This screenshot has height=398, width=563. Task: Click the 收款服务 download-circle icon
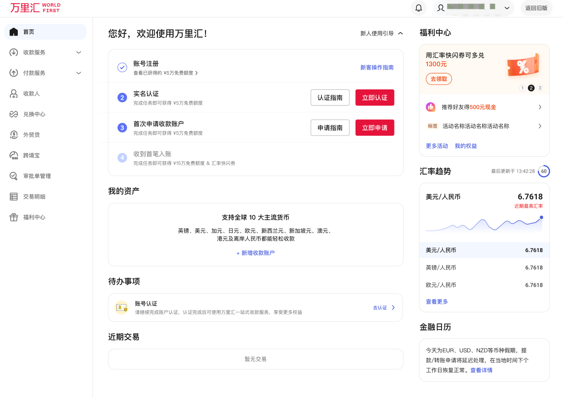tap(14, 52)
